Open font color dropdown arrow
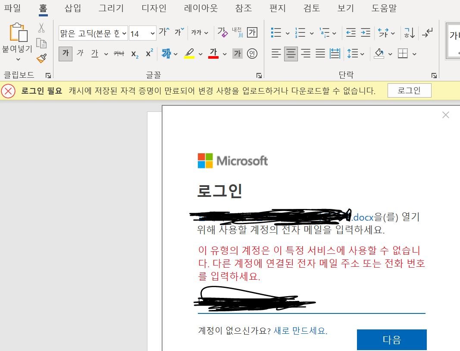The height and width of the screenshot is (351, 460). click(225, 54)
